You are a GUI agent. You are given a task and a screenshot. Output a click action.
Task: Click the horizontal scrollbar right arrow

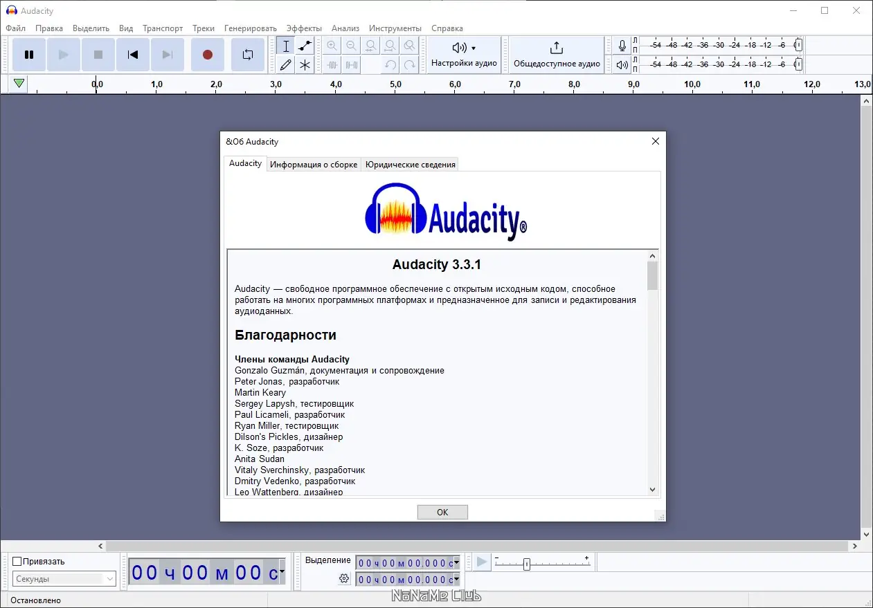(855, 546)
